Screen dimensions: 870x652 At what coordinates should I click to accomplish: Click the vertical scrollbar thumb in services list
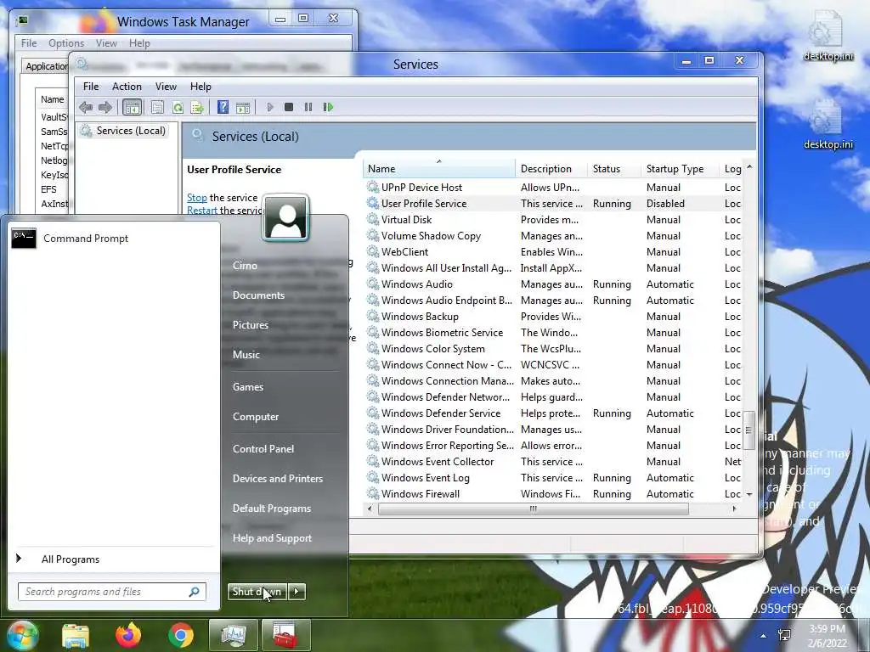point(749,430)
